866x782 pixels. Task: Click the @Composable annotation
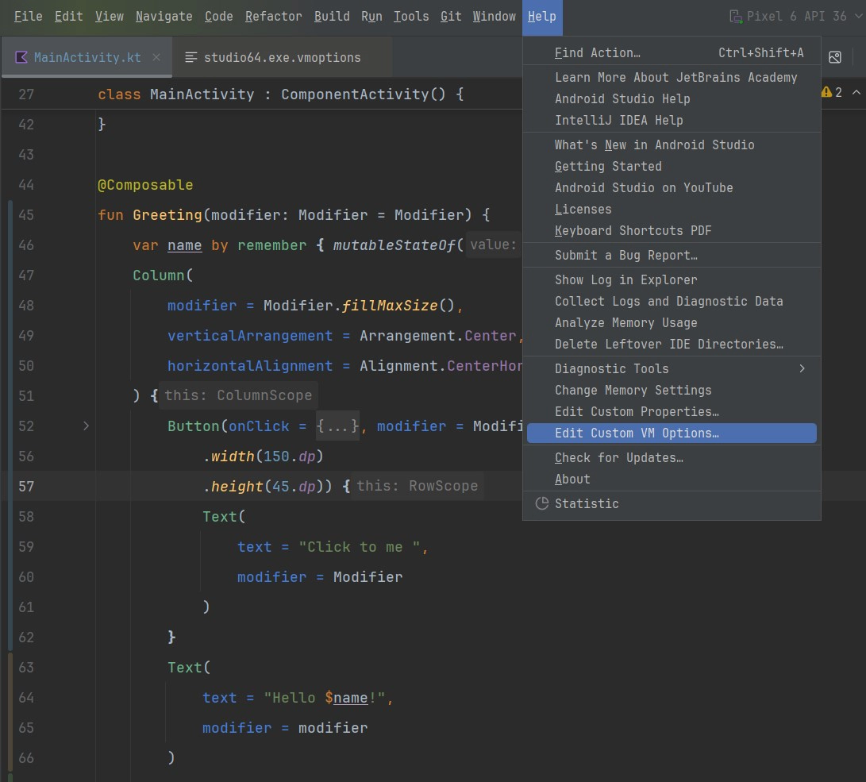click(145, 185)
